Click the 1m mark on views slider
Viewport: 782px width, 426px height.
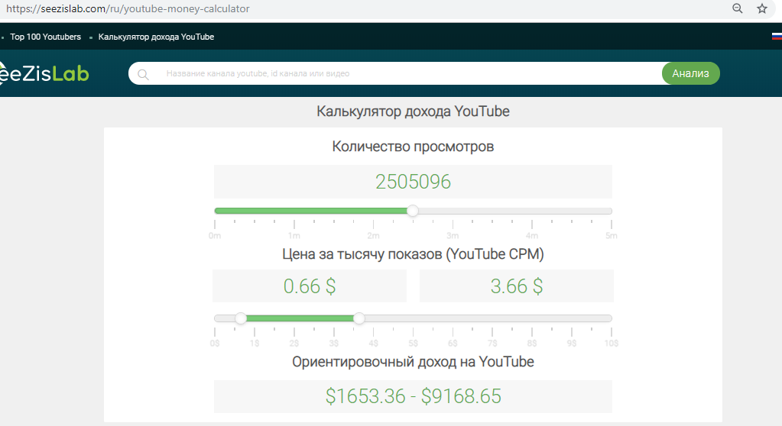tap(294, 236)
